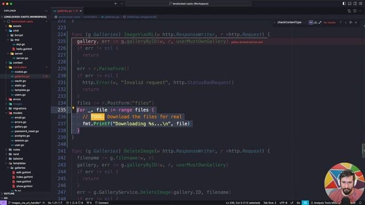This screenshot has width=365, height=205.
Task: Toggle Match Whole Word in find widget
Action: (315, 22)
